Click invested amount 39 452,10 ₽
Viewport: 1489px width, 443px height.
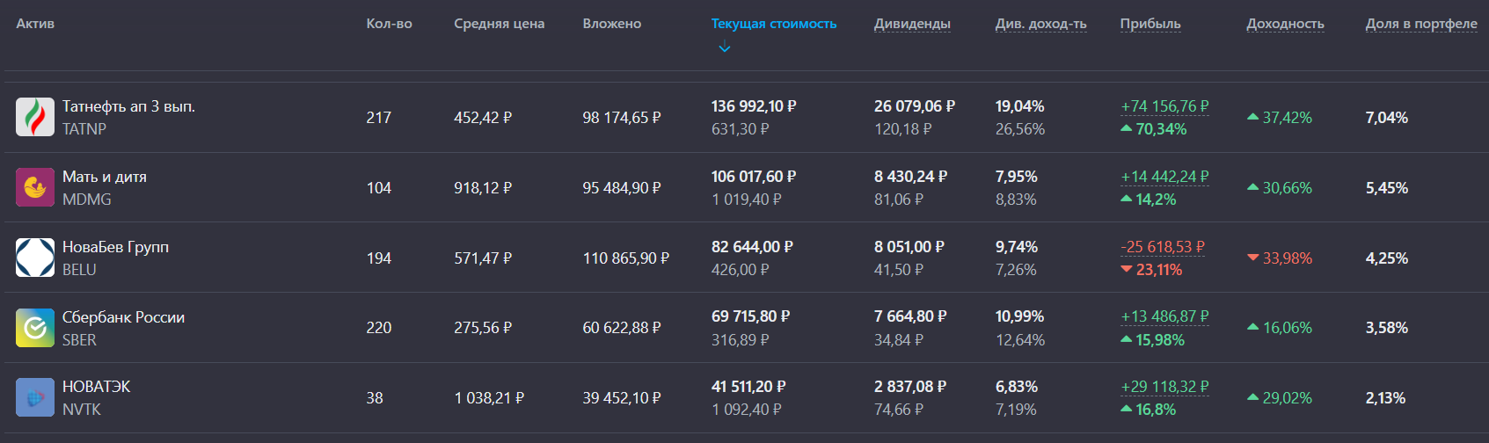(622, 397)
